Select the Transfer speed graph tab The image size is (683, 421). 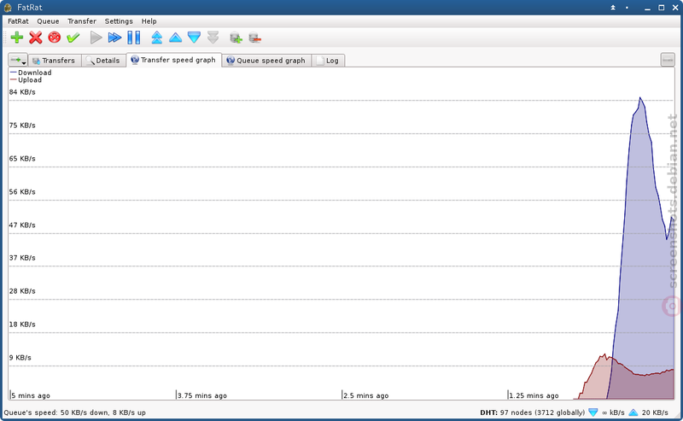coord(174,60)
